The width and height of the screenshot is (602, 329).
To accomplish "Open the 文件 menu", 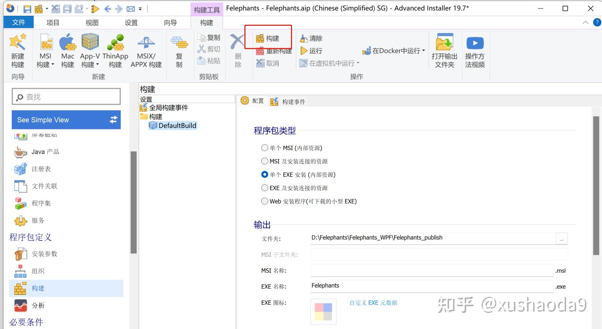I will click(18, 22).
